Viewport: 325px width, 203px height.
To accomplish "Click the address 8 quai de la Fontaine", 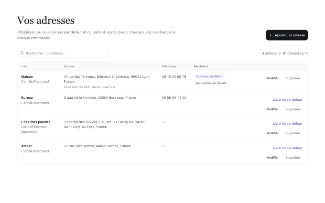I will coord(100,98).
